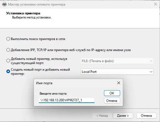Click the "Далее >" button

(x=123, y=116)
